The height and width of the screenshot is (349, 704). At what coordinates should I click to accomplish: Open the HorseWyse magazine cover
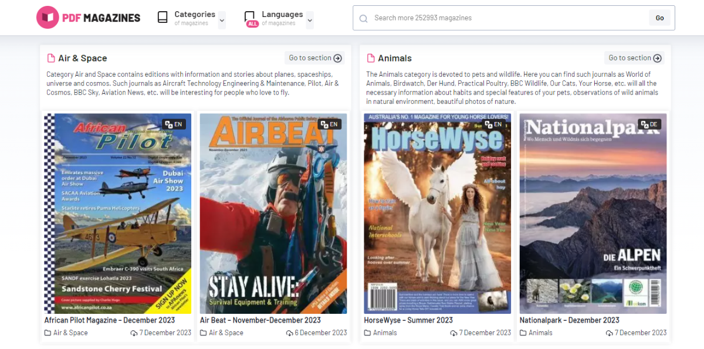(438, 214)
